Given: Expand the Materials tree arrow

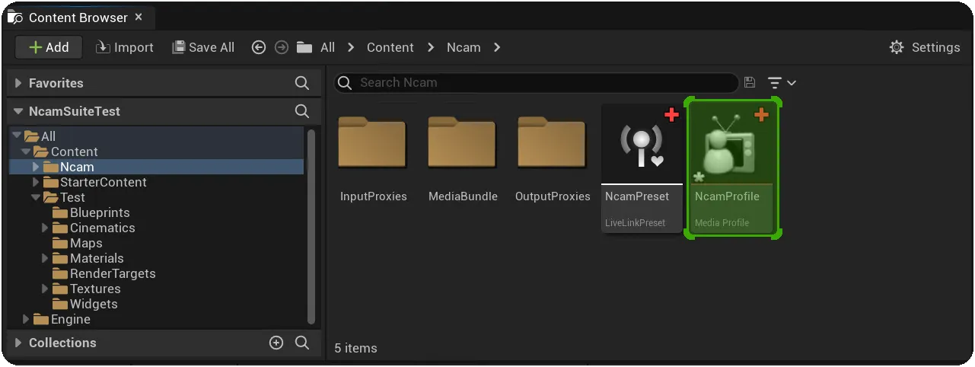Looking at the screenshot, I should pyautogui.click(x=45, y=258).
